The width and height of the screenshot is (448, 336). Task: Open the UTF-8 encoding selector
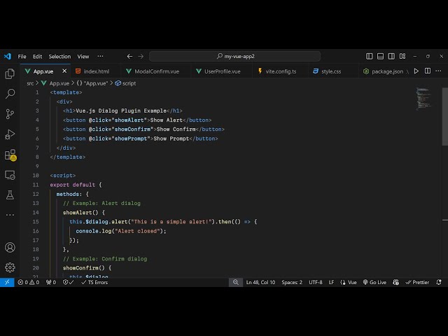(316, 282)
